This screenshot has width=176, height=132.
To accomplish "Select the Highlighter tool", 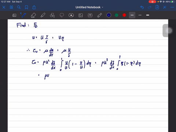I will [43, 15].
